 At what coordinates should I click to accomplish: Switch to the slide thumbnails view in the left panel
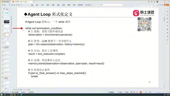[7, 9]
